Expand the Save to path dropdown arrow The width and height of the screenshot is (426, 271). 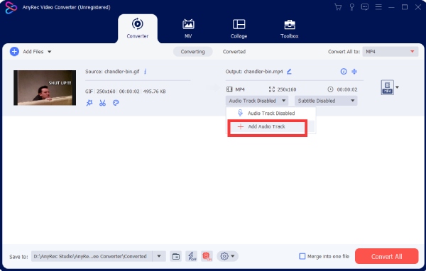159,256
